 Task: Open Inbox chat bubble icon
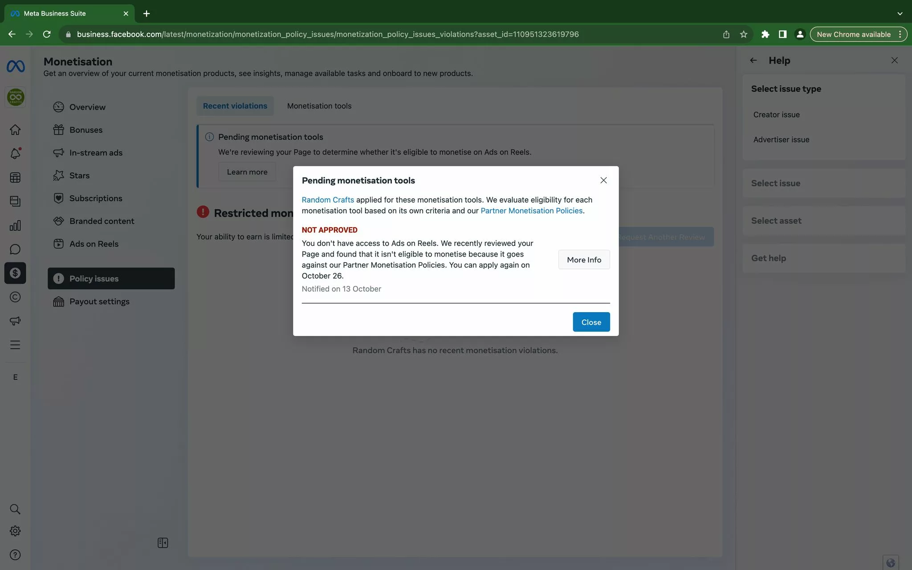point(15,249)
